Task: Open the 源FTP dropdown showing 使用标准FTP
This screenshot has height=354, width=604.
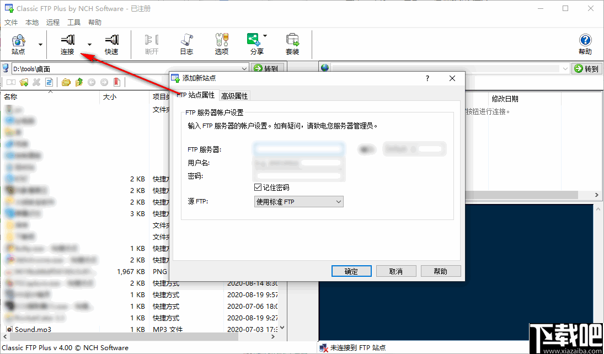Action: 298,201
